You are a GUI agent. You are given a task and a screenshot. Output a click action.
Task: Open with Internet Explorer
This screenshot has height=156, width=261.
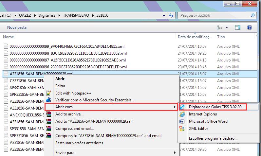(203, 114)
